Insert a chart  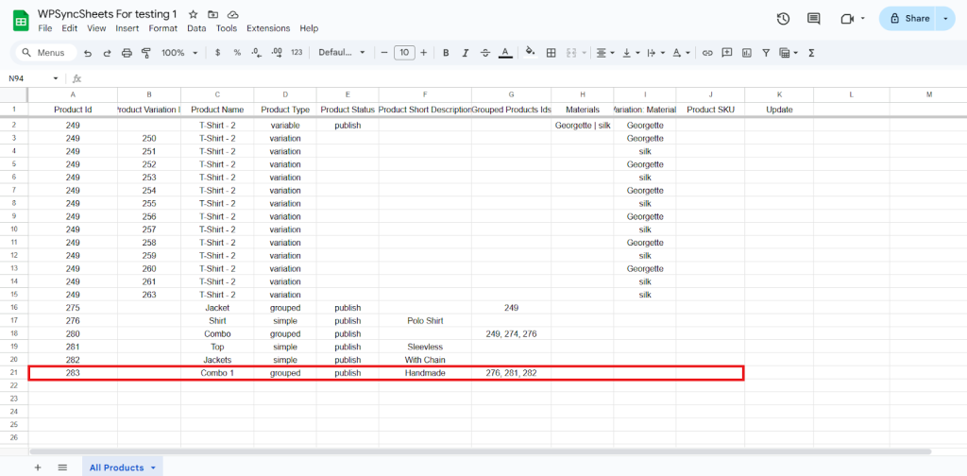tap(747, 53)
